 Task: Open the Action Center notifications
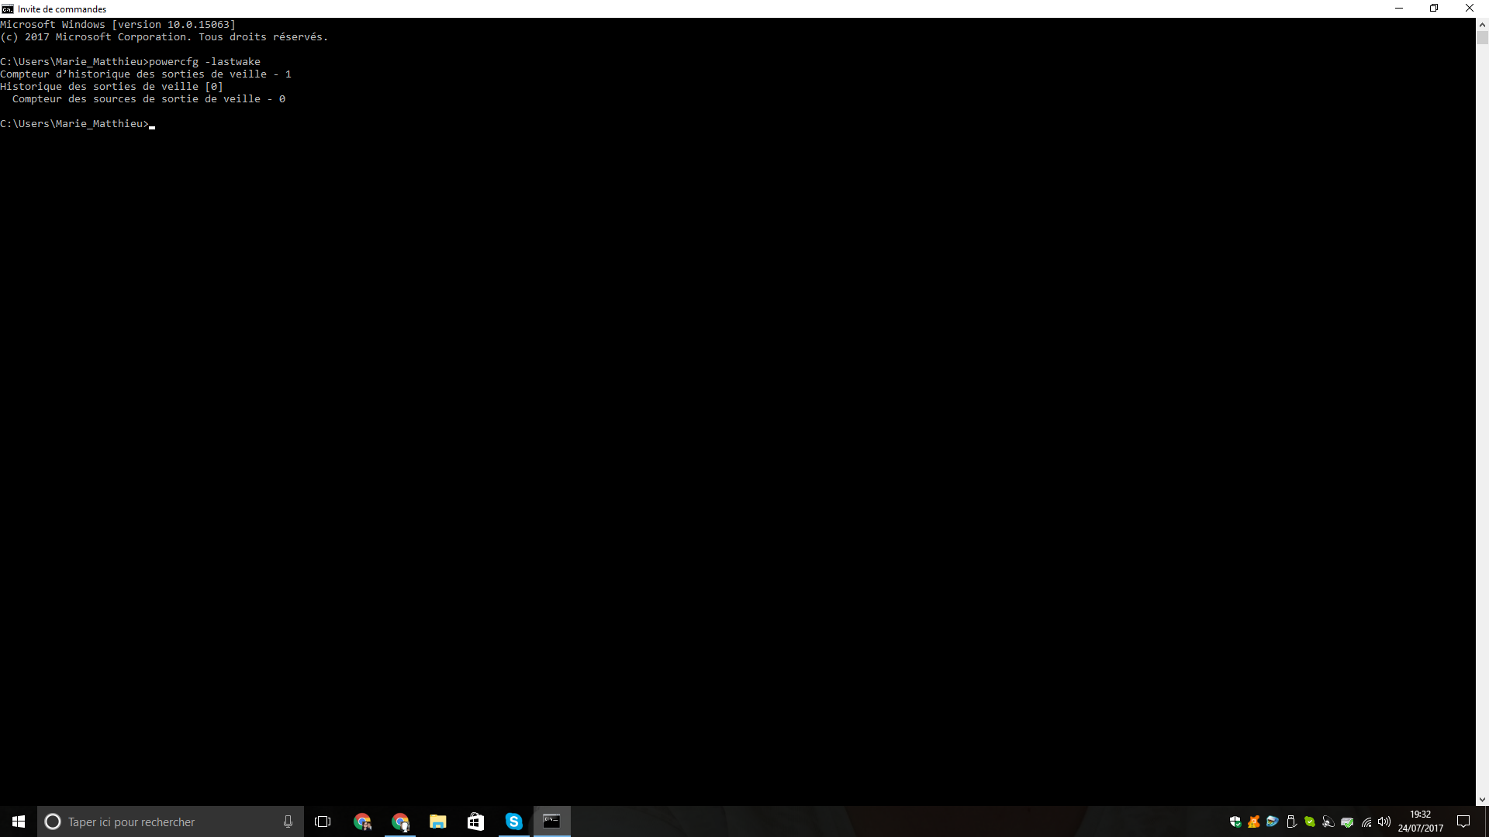pos(1463,821)
